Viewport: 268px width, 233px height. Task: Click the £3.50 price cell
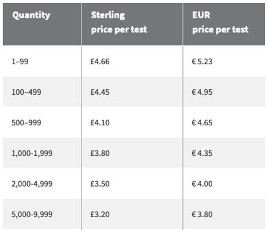[100, 183]
